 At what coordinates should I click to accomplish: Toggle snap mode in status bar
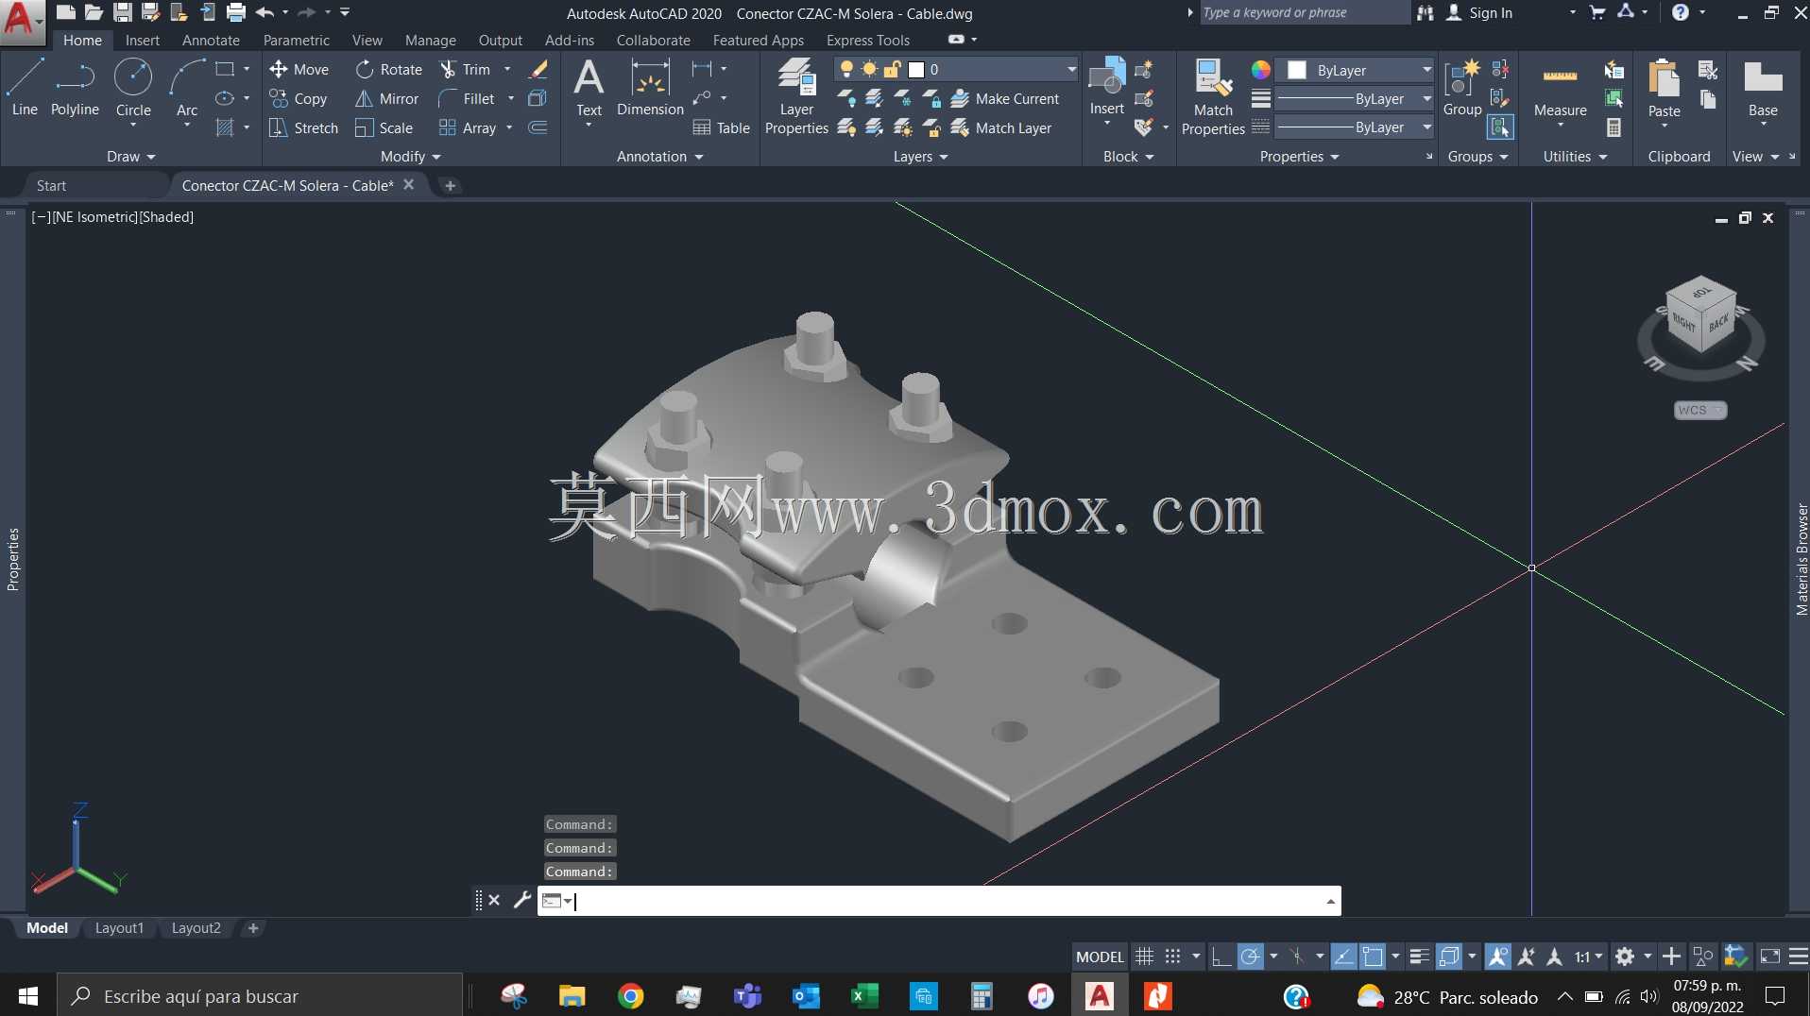coord(1172,957)
